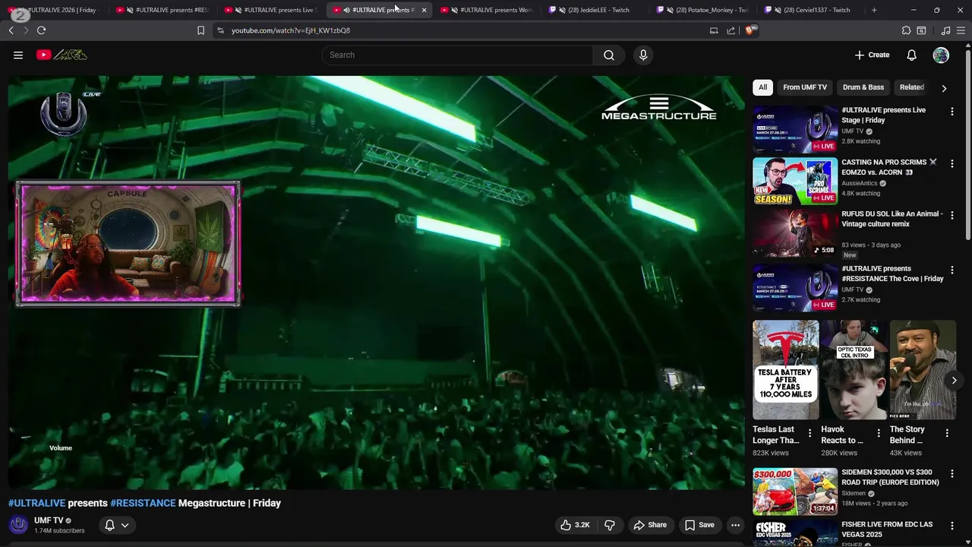Open the new tab plus button
Screen dimensions: 972x547
tap(874, 10)
